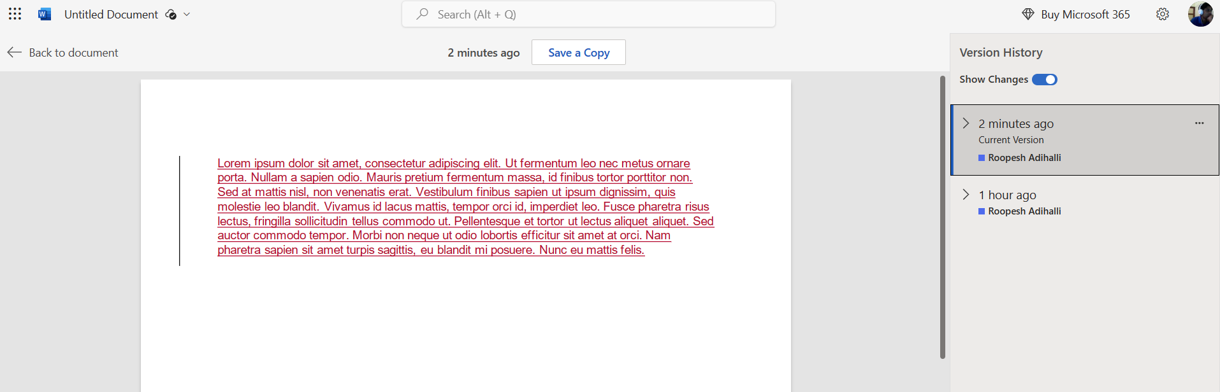Click the blue author swatch under 1 hour ago
Image resolution: width=1220 pixels, height=392 pixels.
(982, 211)
